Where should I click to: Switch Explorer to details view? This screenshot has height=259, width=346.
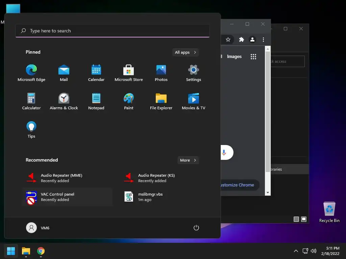(296, 219)
